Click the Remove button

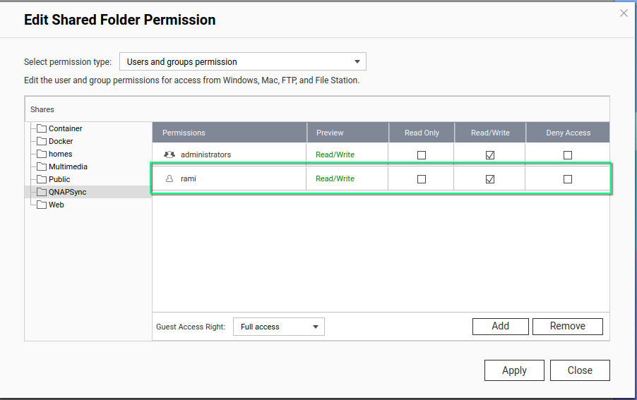point(567,326)
